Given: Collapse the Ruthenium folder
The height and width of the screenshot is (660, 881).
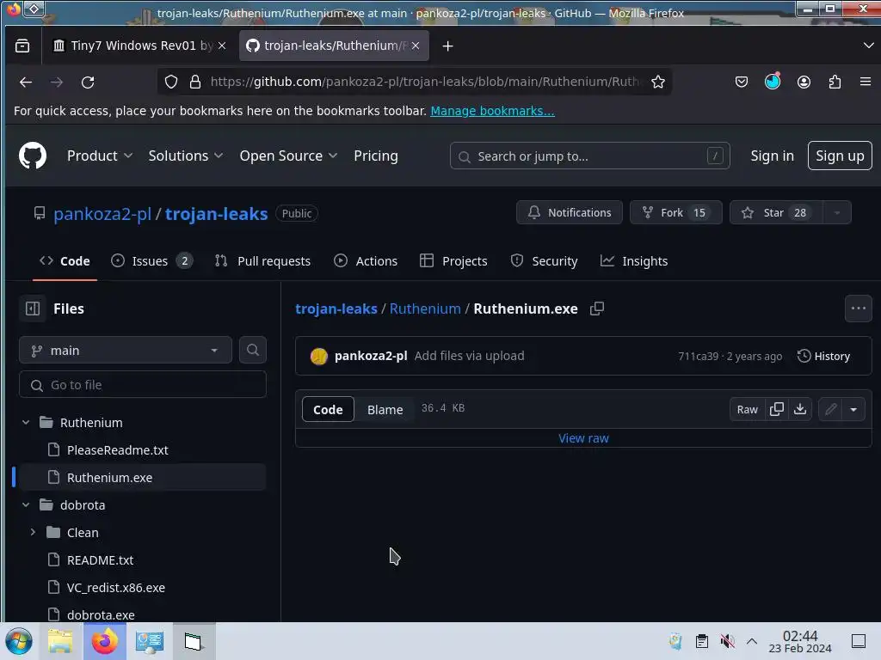Looking at the screenshot, I should click(x=26, y=423).
